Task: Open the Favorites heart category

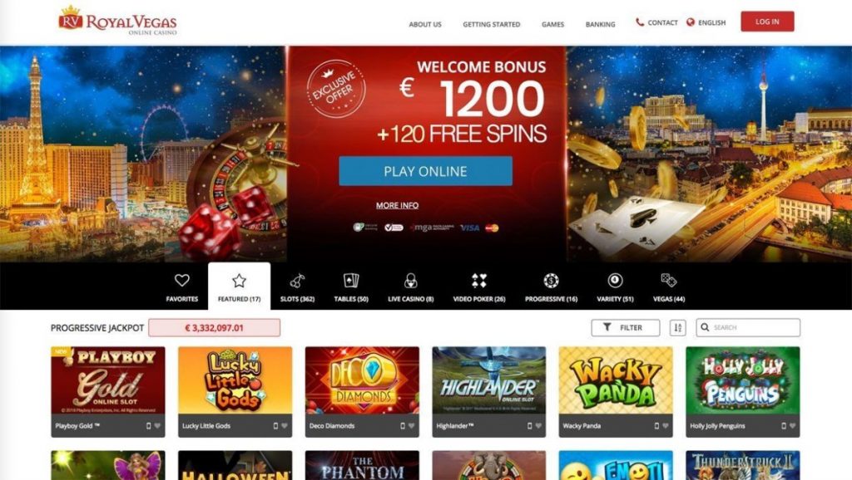Action: pos(182,281)
